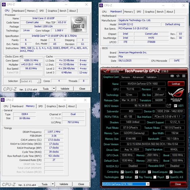Click Close button in the Memory window
The image size is (190, 190).
(x=81, y=184)
